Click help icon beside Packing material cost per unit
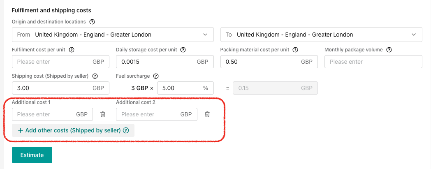 point(295,50)
